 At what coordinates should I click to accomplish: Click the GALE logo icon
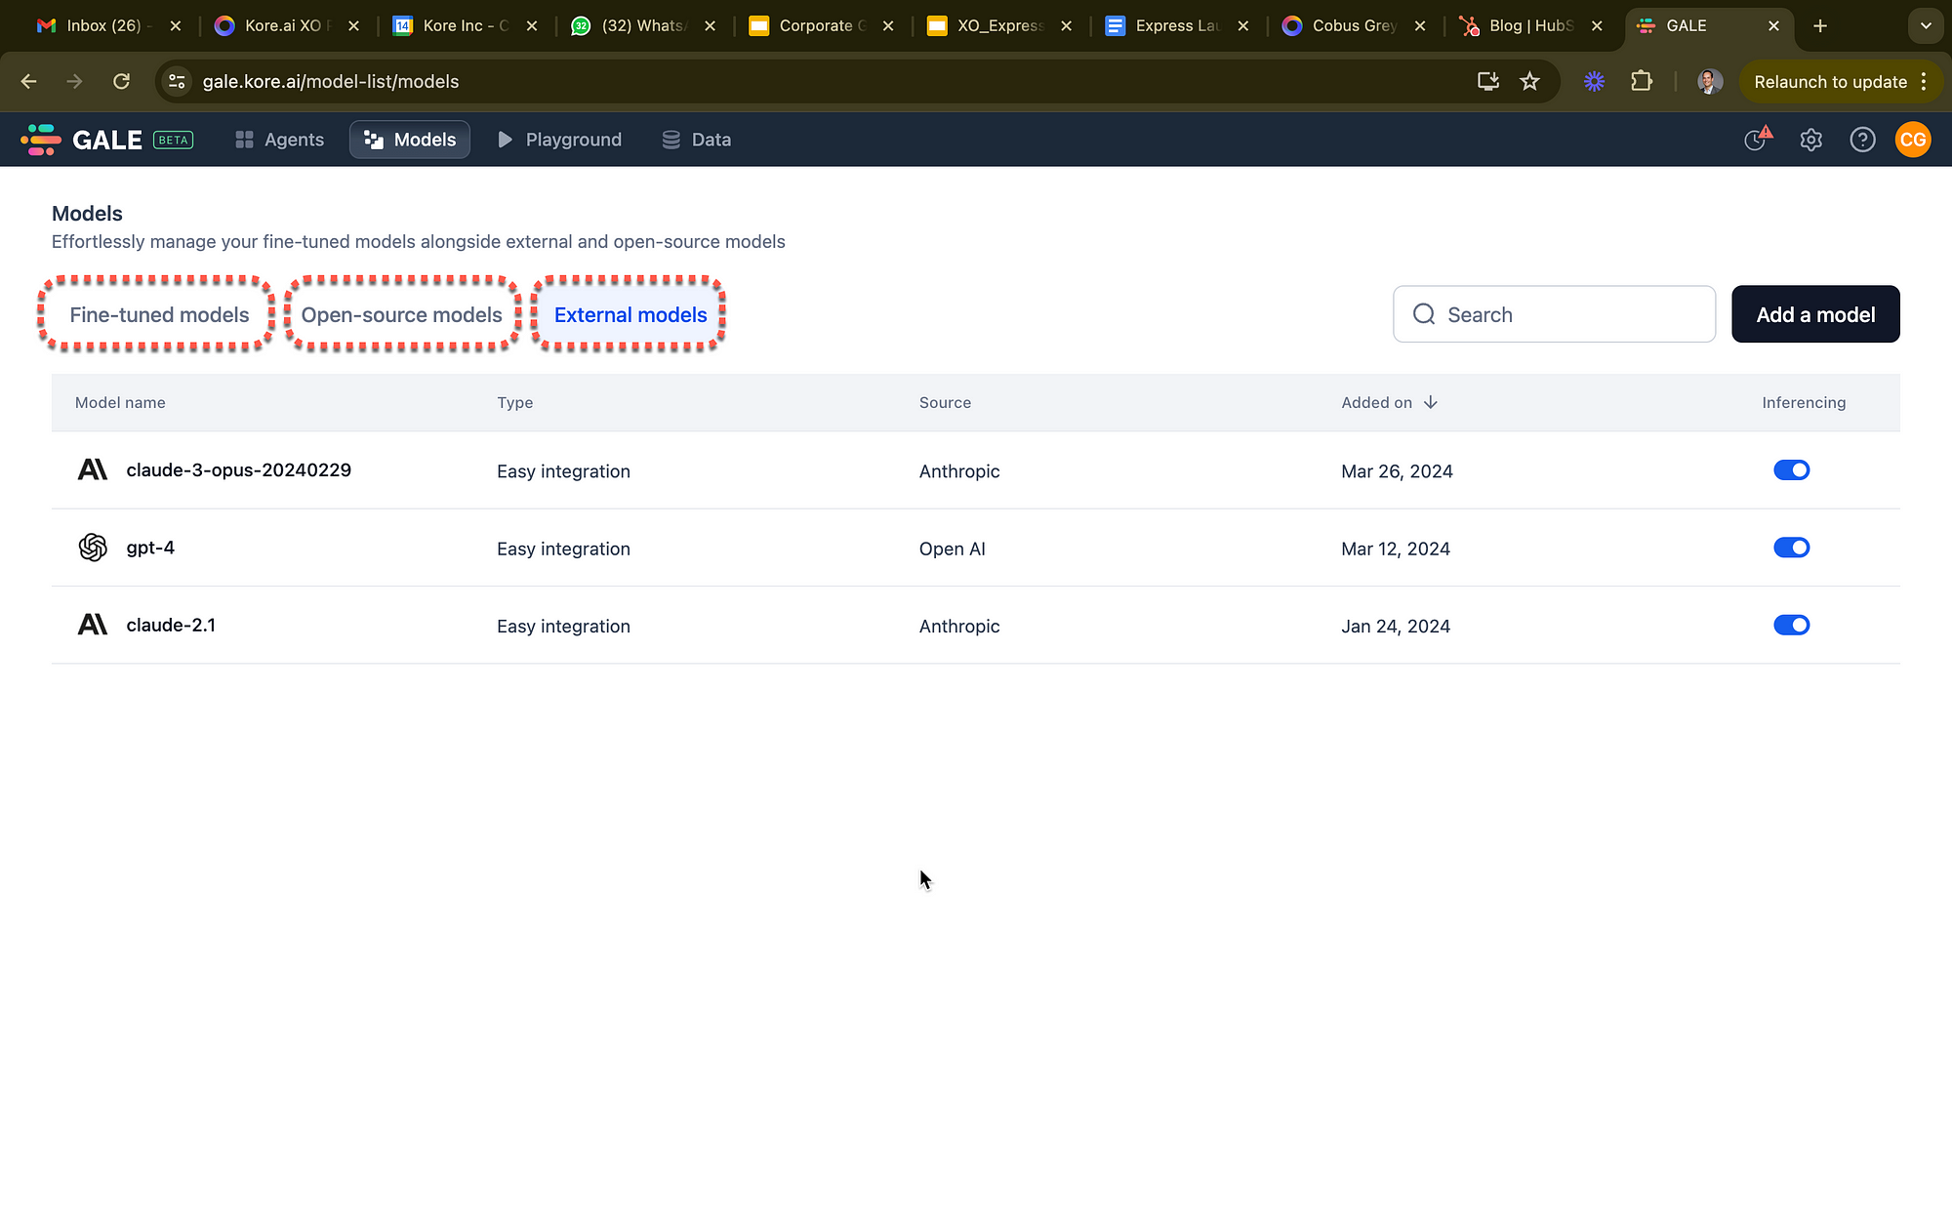pos(41,140)
